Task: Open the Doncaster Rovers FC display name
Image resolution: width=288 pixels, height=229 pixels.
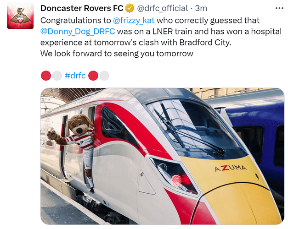Action: point(82,8)
